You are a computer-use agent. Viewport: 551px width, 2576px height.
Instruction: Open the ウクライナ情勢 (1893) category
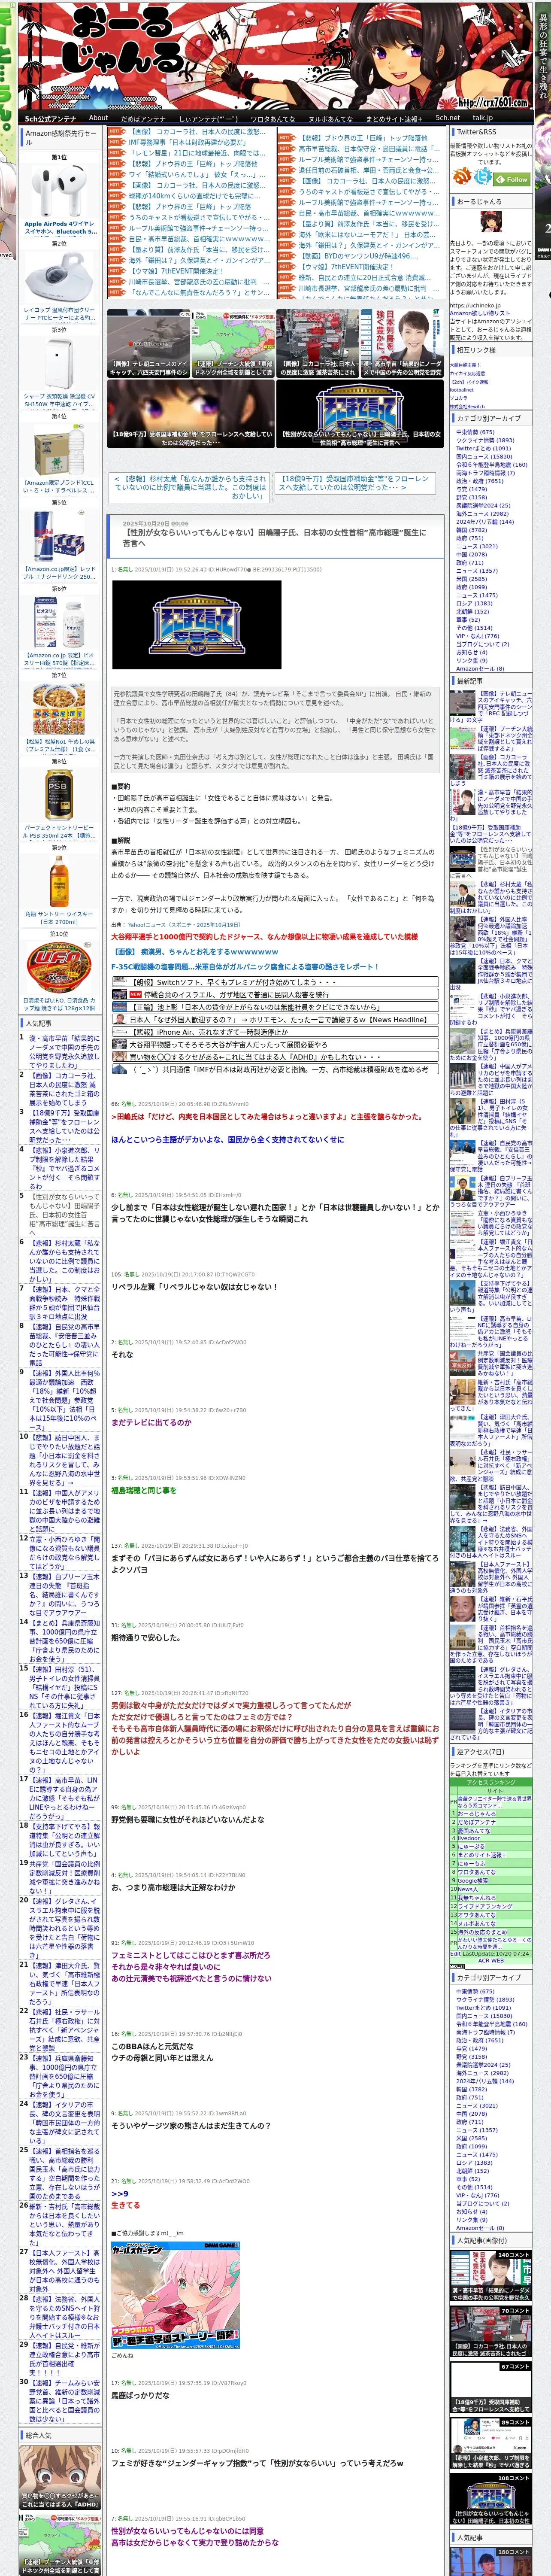point(485,440)
